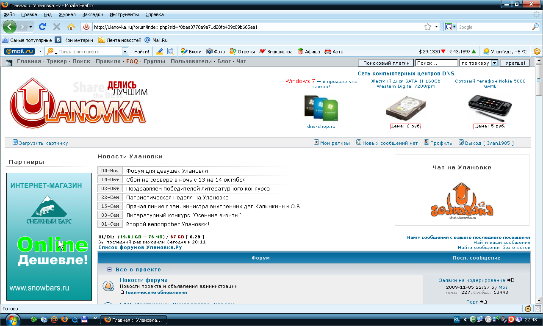Screen dimensions: 543x326
Task: Click the @ Mail agent quick launch icon
Action: 54,320
